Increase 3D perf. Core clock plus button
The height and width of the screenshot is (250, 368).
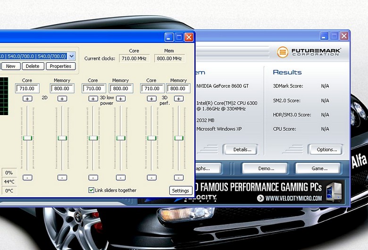tap(151, 99)
